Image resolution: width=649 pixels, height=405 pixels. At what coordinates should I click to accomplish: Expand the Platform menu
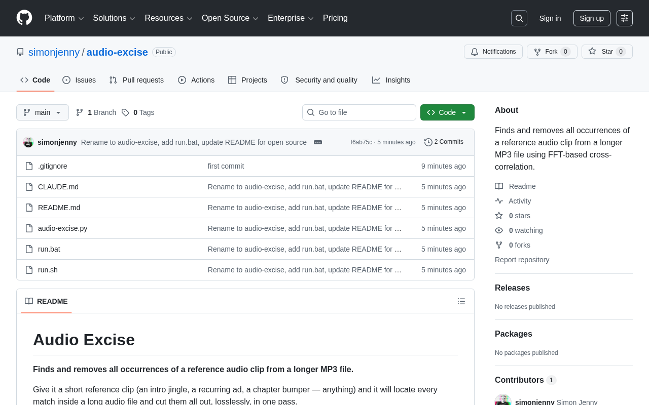[64, 18]
